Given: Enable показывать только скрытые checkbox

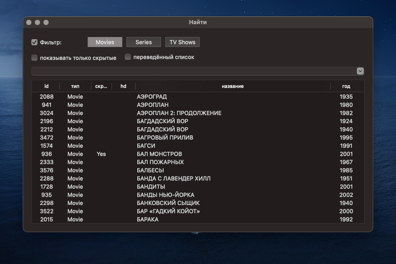Looking at the screenshot, I should coord(34,58).
